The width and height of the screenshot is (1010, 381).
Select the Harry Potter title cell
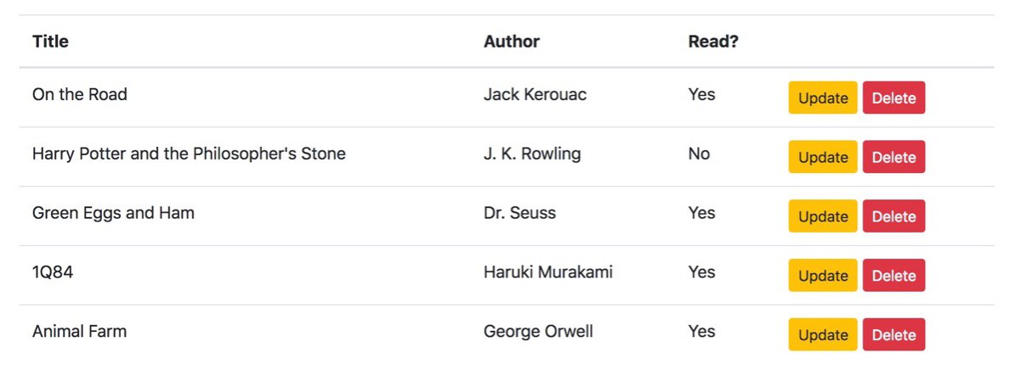point(189,154)
